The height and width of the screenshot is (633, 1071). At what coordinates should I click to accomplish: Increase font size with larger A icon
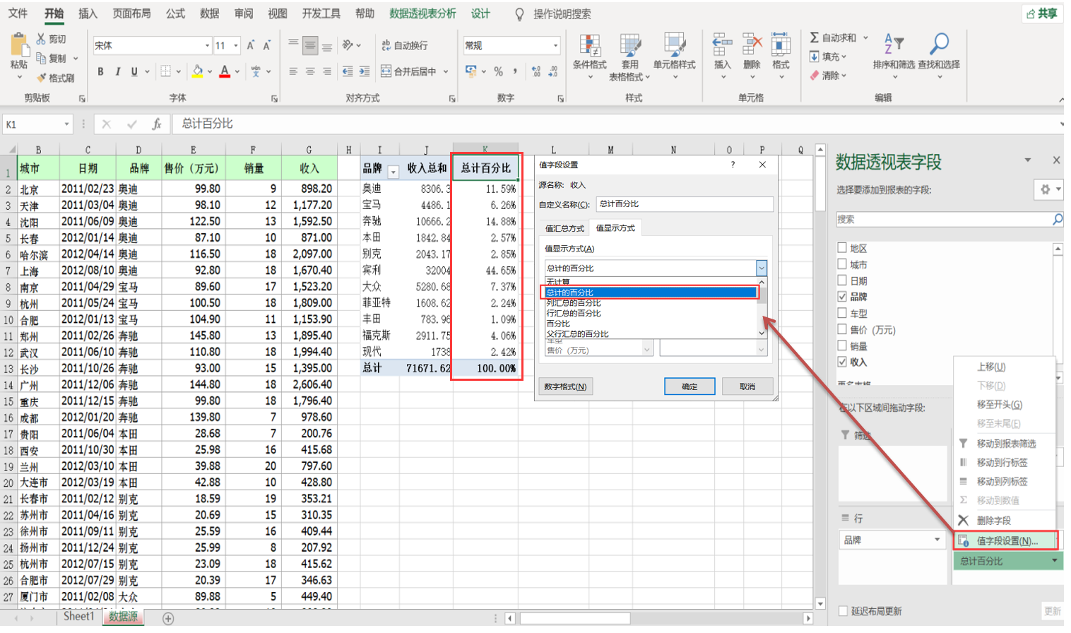250,46
